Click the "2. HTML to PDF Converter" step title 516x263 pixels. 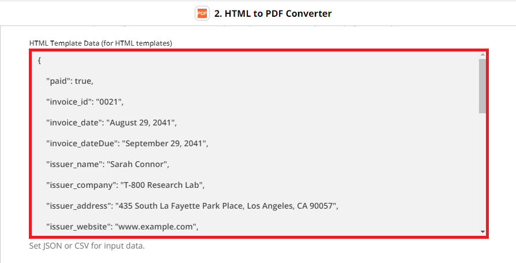pyautogui.click(x=273, y=13)
